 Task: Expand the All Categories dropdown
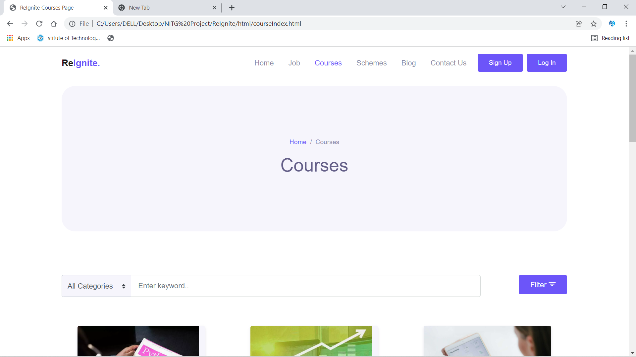(96, 286)
